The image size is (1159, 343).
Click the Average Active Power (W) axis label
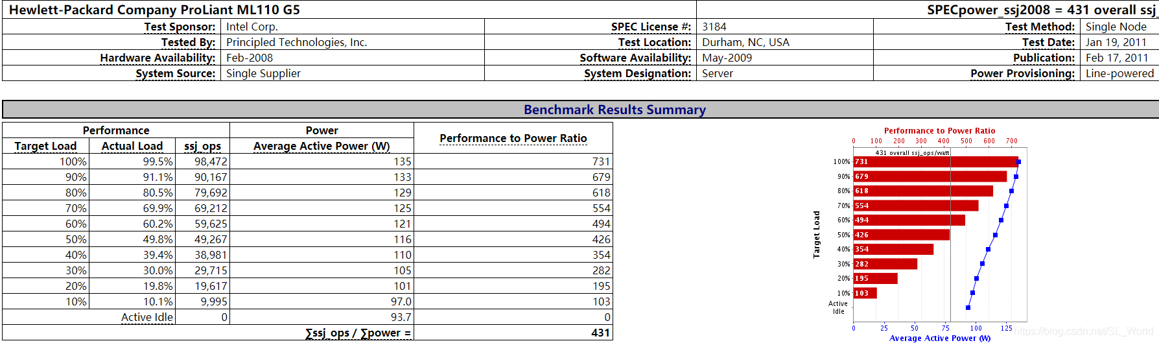click(940, 338)
